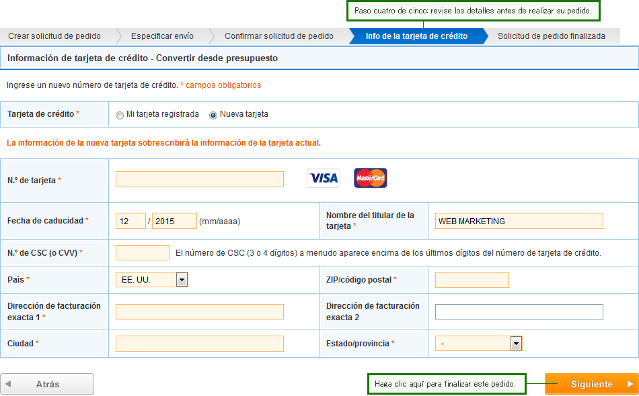This screenshot has height=396, width=639.
Task: Select the Info de la tarjeta de crédito step
Action: [x=416, y=36]
